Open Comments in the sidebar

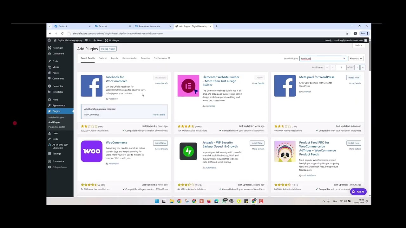pos(58,79)
